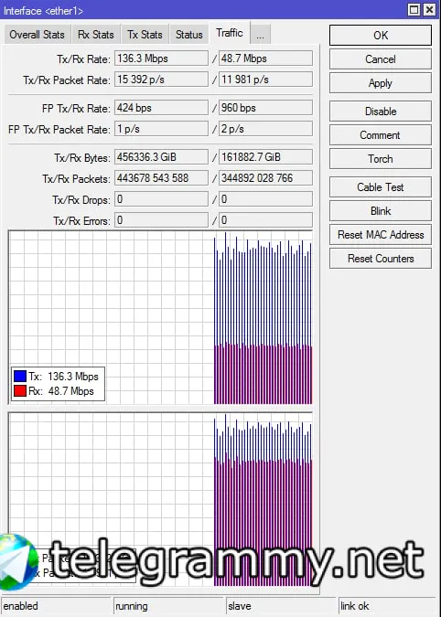Viewport: 441px width, 617px height.
Task: Click the 'slave' status bar entry
Action: (x=281, y=606)
